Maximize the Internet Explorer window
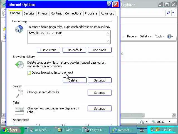The height and width of the screenshot is (134, 178). pyautogui.click(x=167, y=5)
